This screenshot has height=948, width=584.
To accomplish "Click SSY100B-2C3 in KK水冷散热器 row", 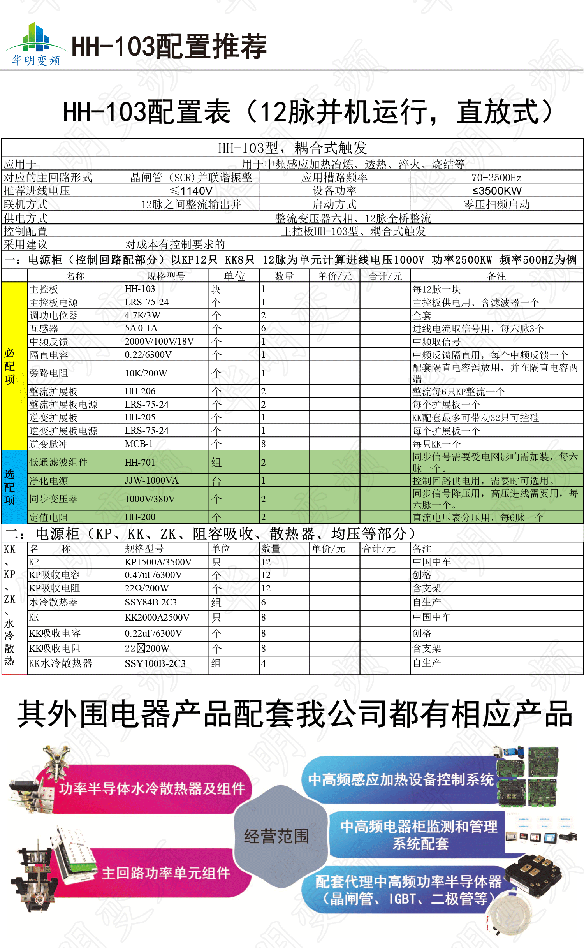I will (x=155, y=663).
